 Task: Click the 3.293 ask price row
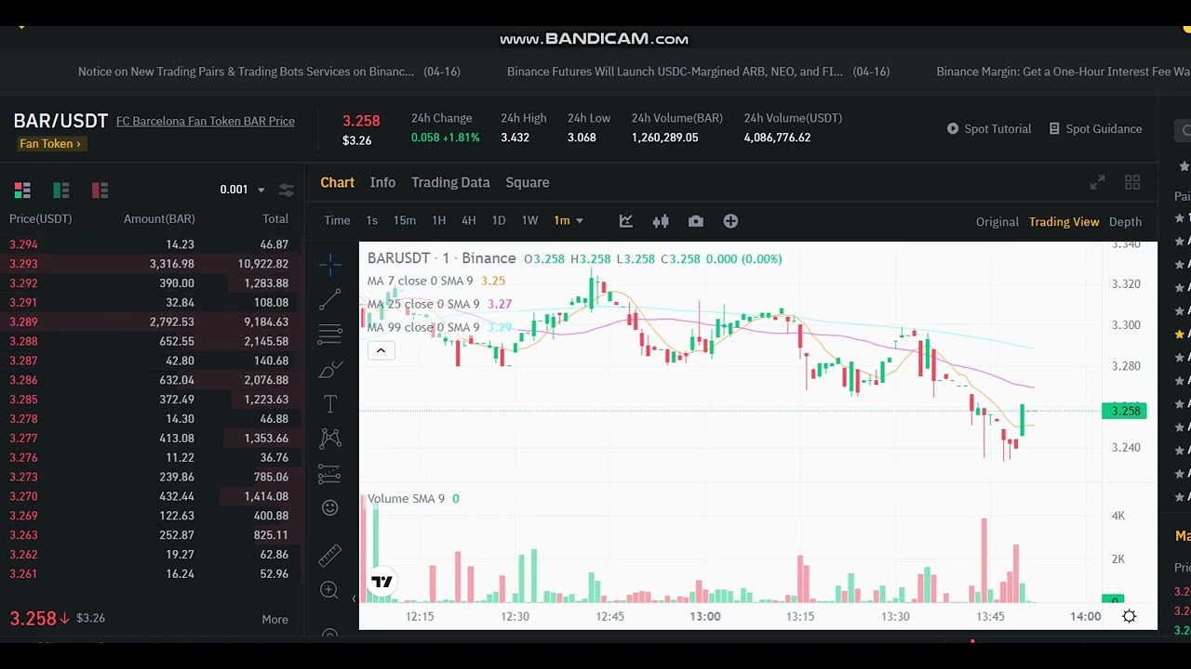[152, 264]
